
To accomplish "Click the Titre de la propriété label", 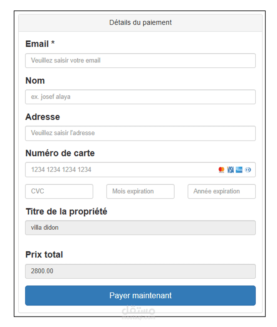I will pyautogui.click(x=66, y=212).
